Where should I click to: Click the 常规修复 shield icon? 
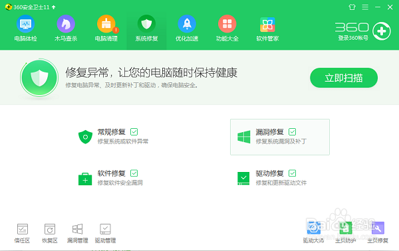point(85,137)
